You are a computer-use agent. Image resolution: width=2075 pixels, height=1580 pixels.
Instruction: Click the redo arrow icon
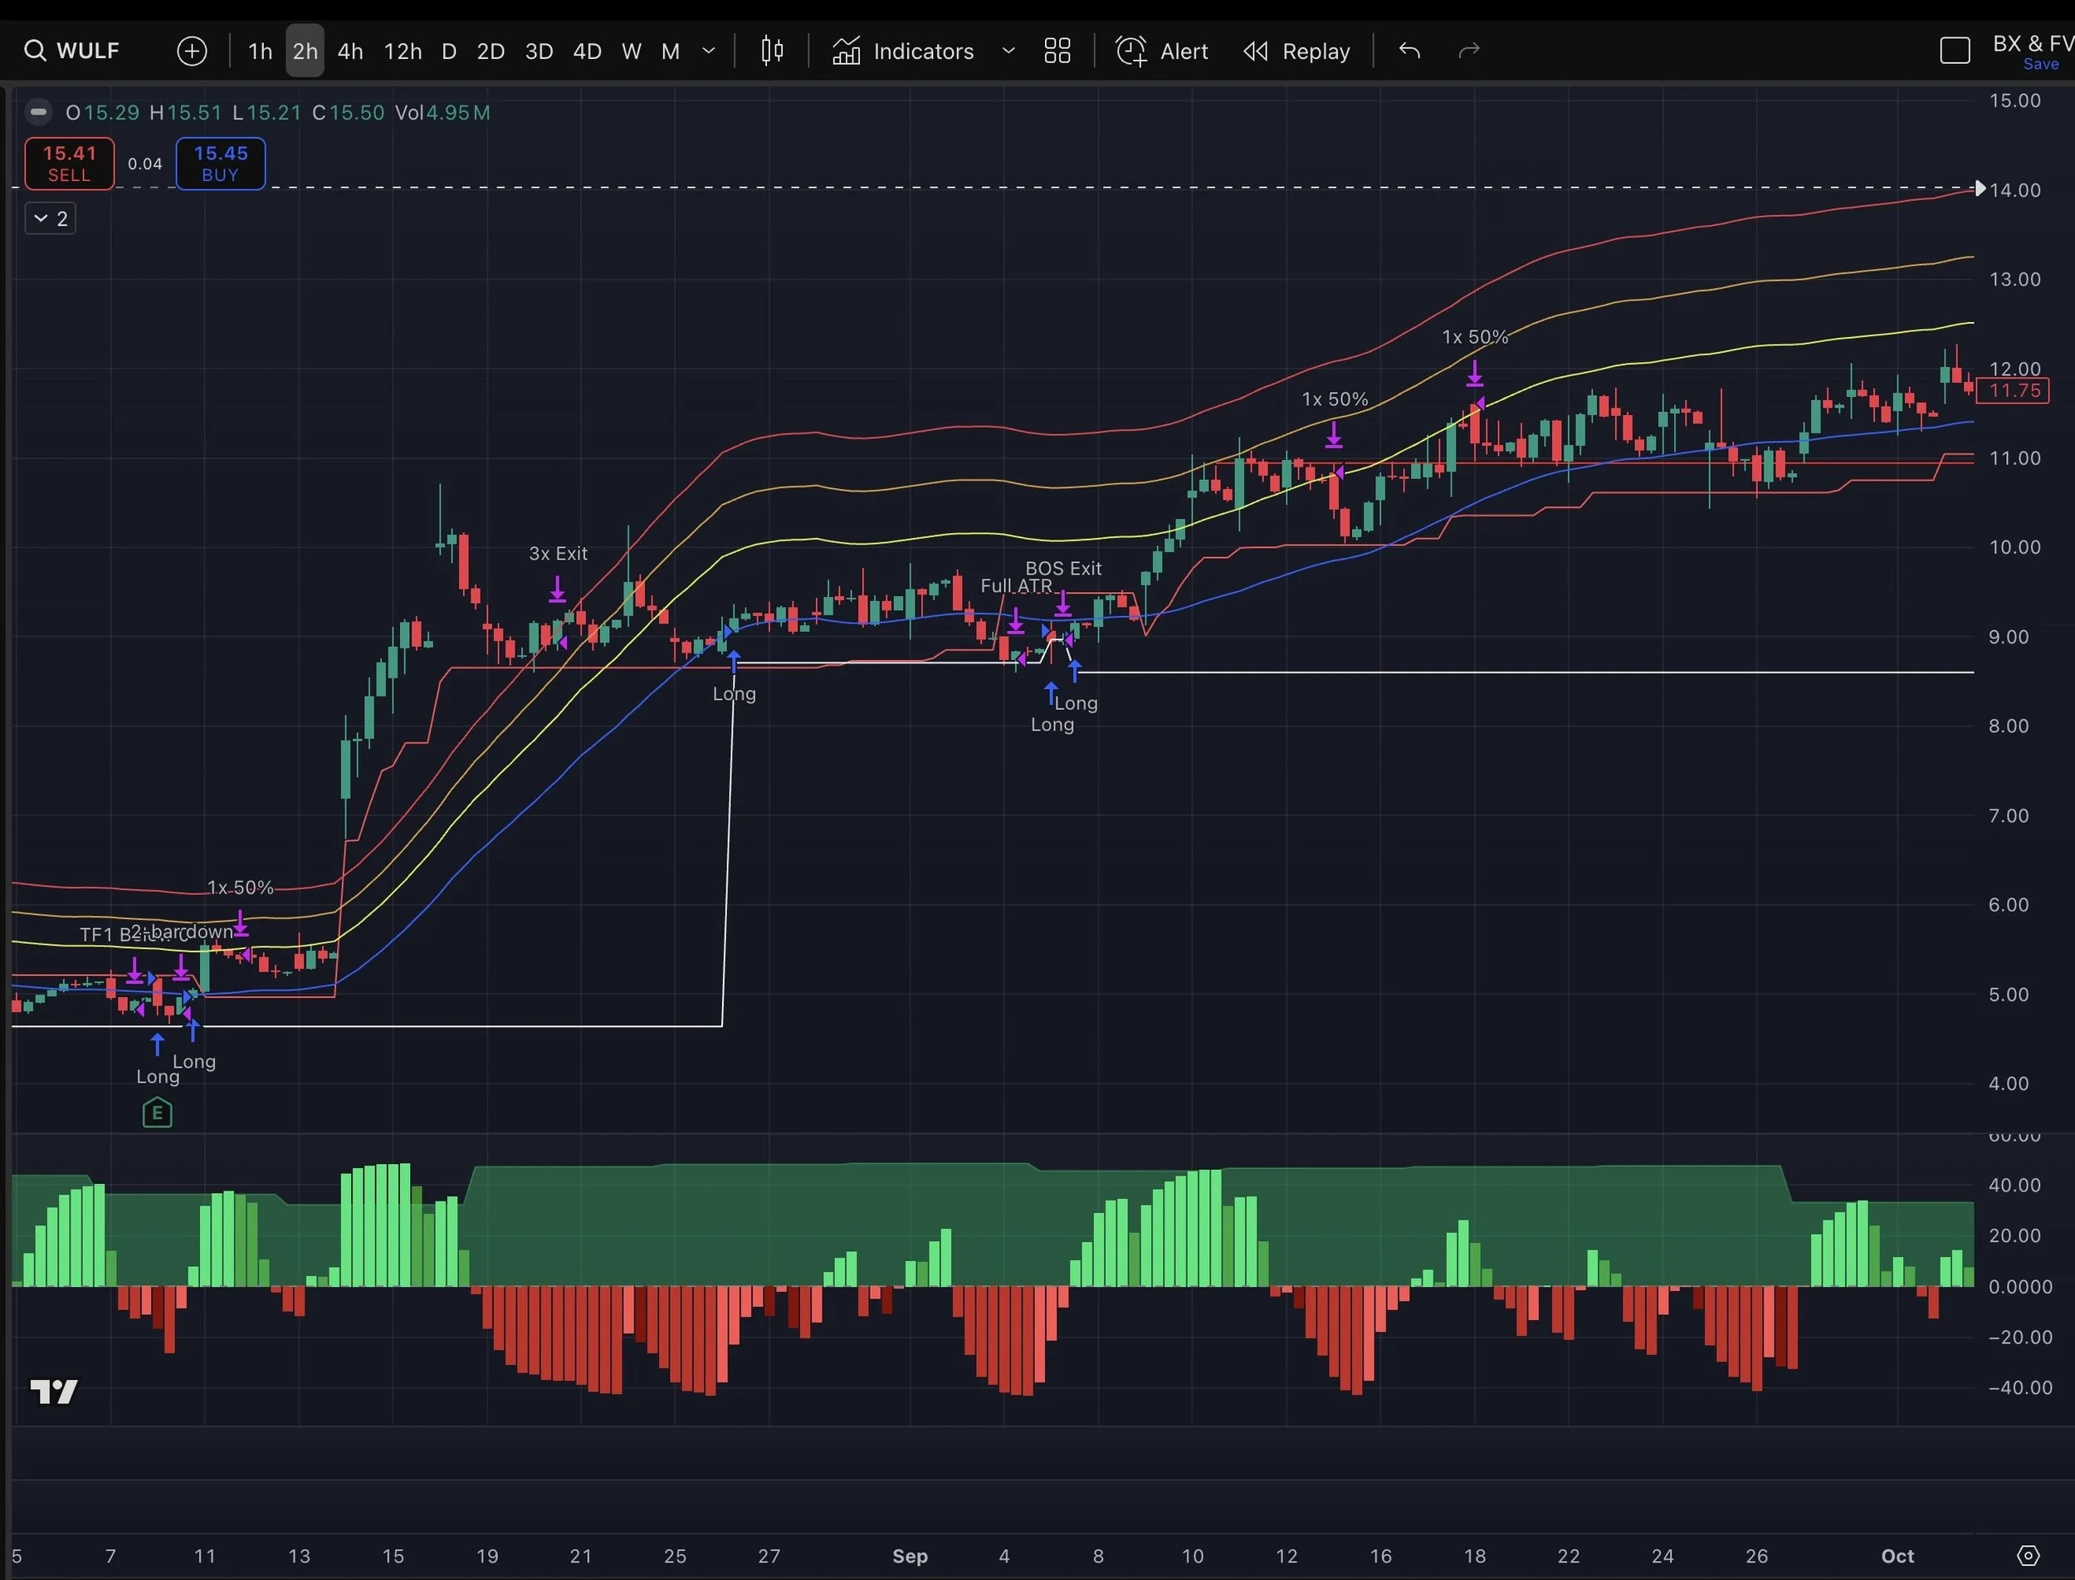tap(1468, 51)
